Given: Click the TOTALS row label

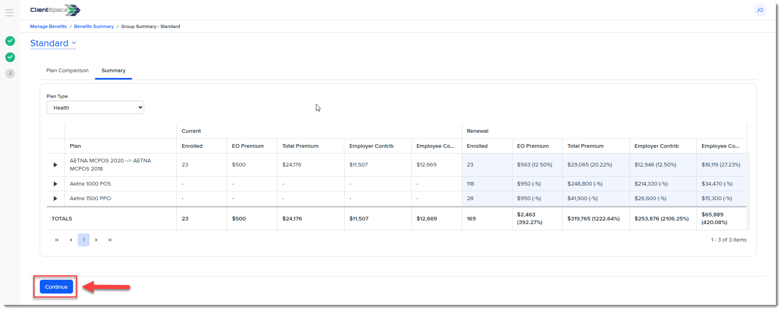Looking at the screenshot, I should tap(62, 219).
